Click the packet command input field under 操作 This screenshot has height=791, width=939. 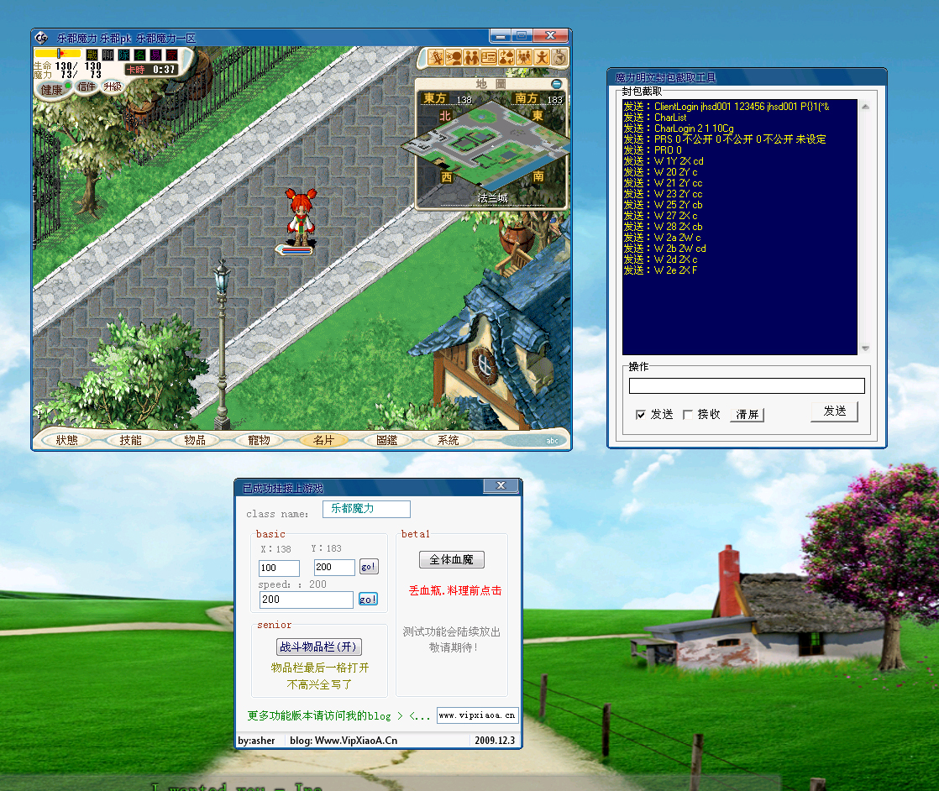tap(747, 385)
